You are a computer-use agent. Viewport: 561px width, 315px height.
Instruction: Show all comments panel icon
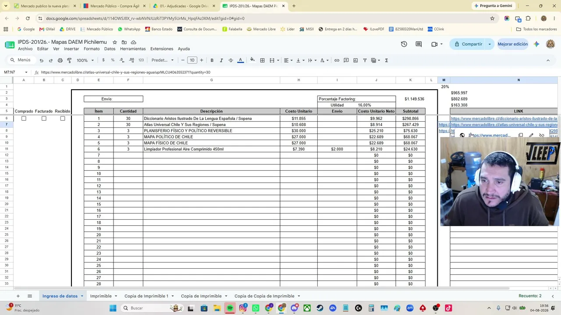[x=419, y=44]
